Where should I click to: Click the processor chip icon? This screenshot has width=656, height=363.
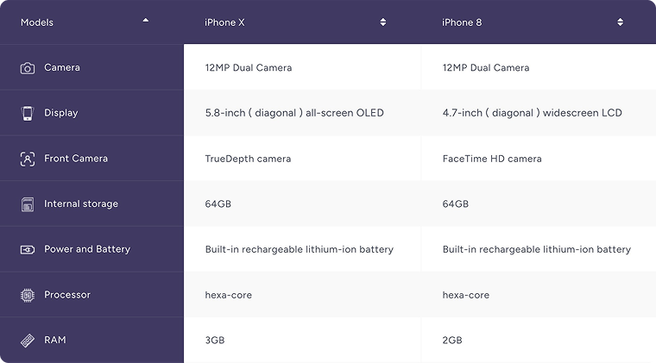coord(28,295)
